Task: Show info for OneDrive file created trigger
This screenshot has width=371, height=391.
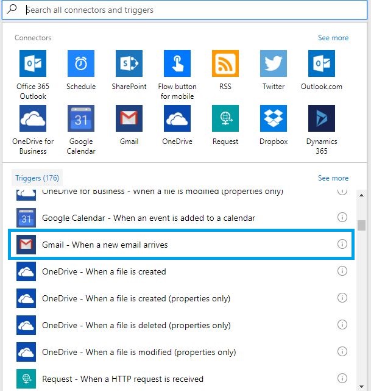Action: coord(342,271)
